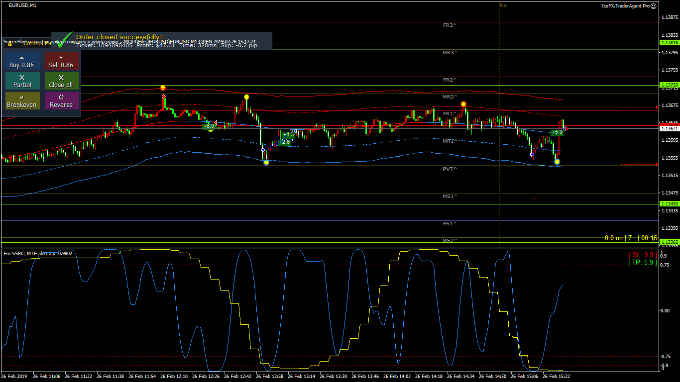Click the Fro SSRC_MTF-alert 2.0 indicator title

(x=38, y=253)
